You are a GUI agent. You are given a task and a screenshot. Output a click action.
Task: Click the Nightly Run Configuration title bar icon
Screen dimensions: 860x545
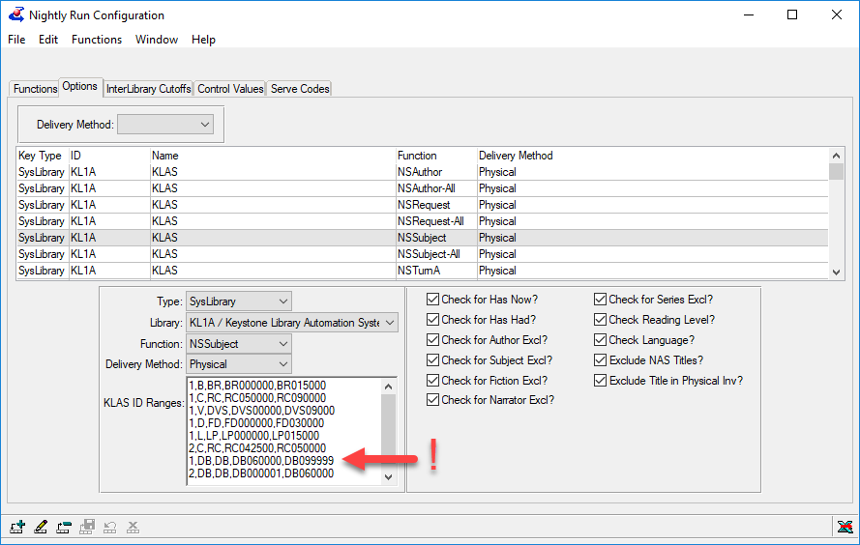15,15
